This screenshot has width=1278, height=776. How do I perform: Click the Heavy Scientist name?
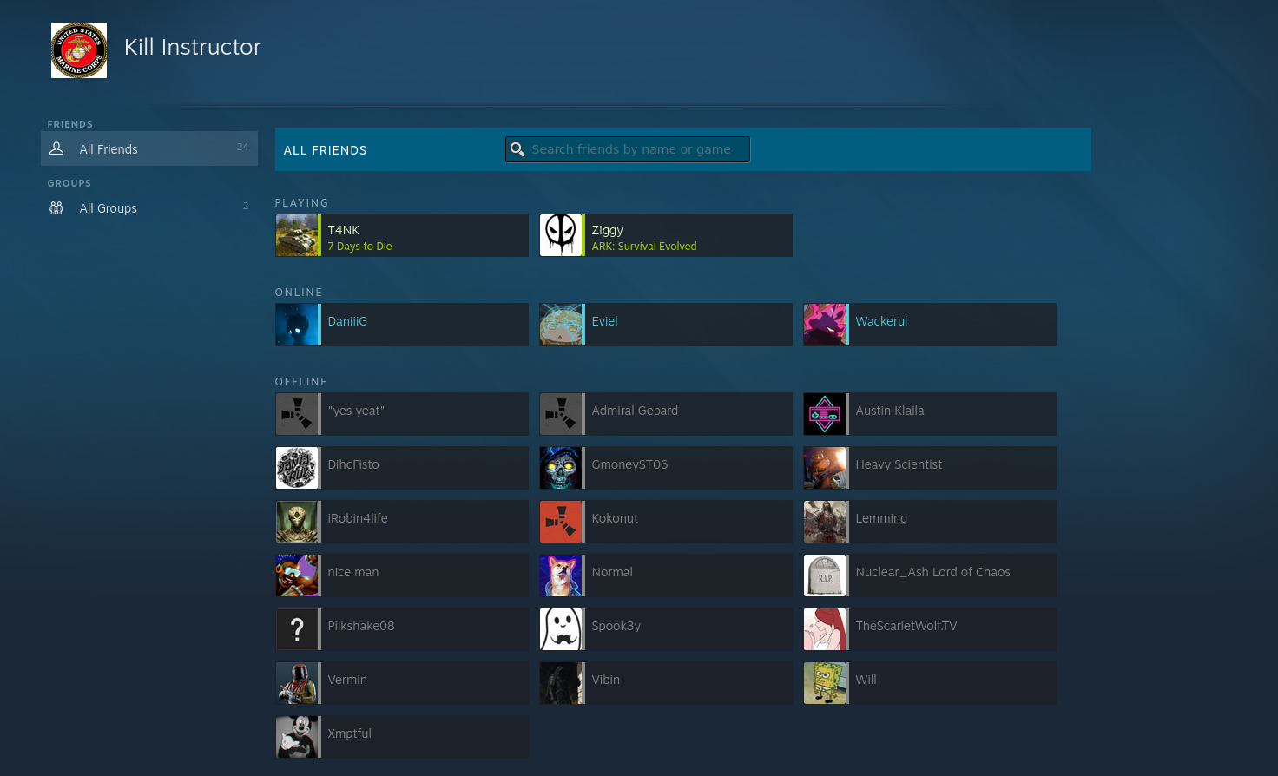tap(899, 464)
